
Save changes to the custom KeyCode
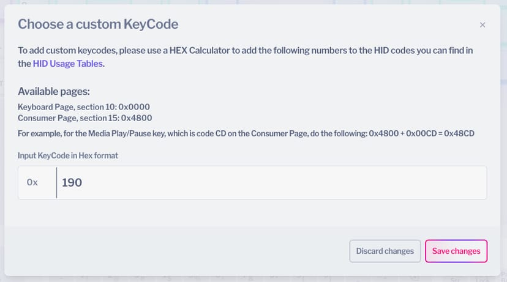pos(456,251)
